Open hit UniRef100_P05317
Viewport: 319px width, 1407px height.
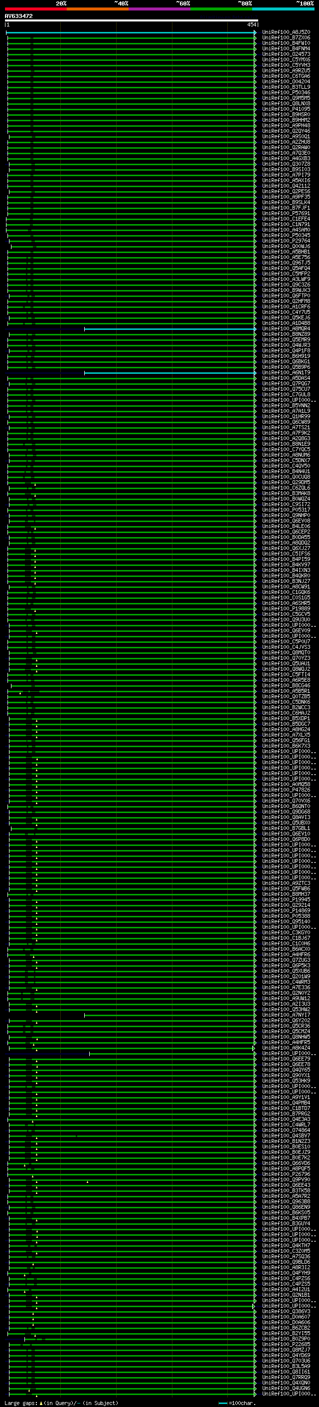tap(286, 510)
